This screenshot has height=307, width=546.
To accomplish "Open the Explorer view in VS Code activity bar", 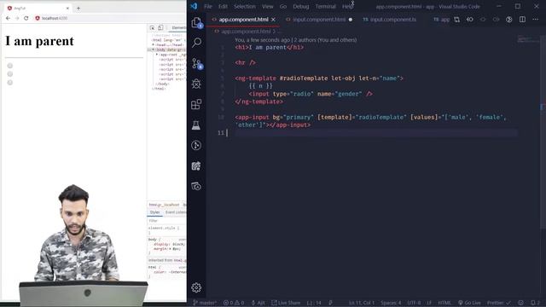I will click(197, 23).
